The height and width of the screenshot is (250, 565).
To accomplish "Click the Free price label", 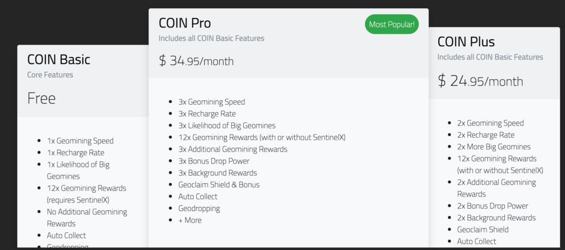I will coord(41,98).
